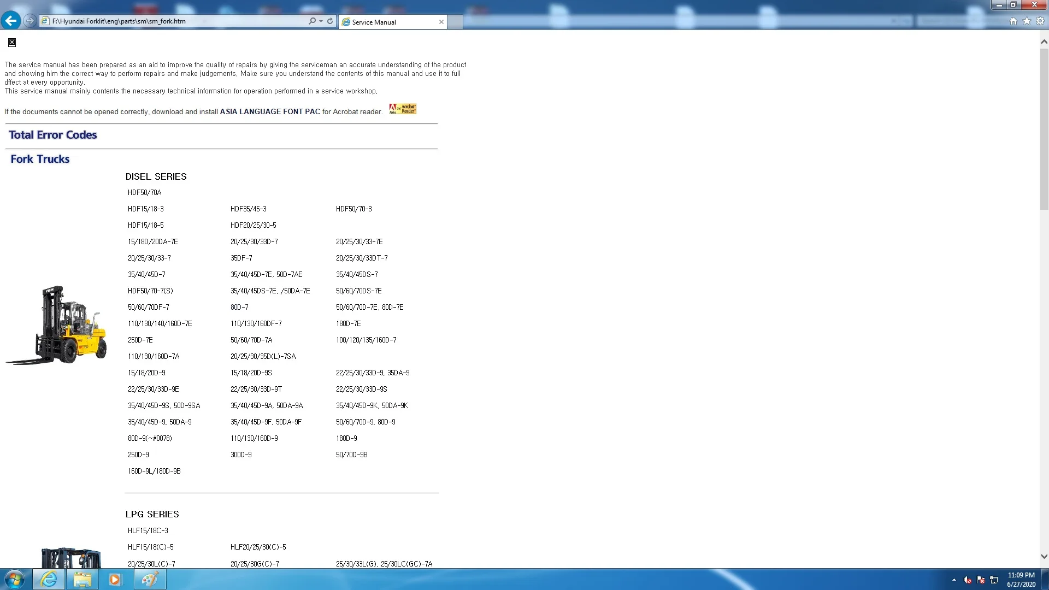The image size is (1049, 590).
Task: Open the 15/18D/20DA-7E manual link
Action: (x=153, y=241)
